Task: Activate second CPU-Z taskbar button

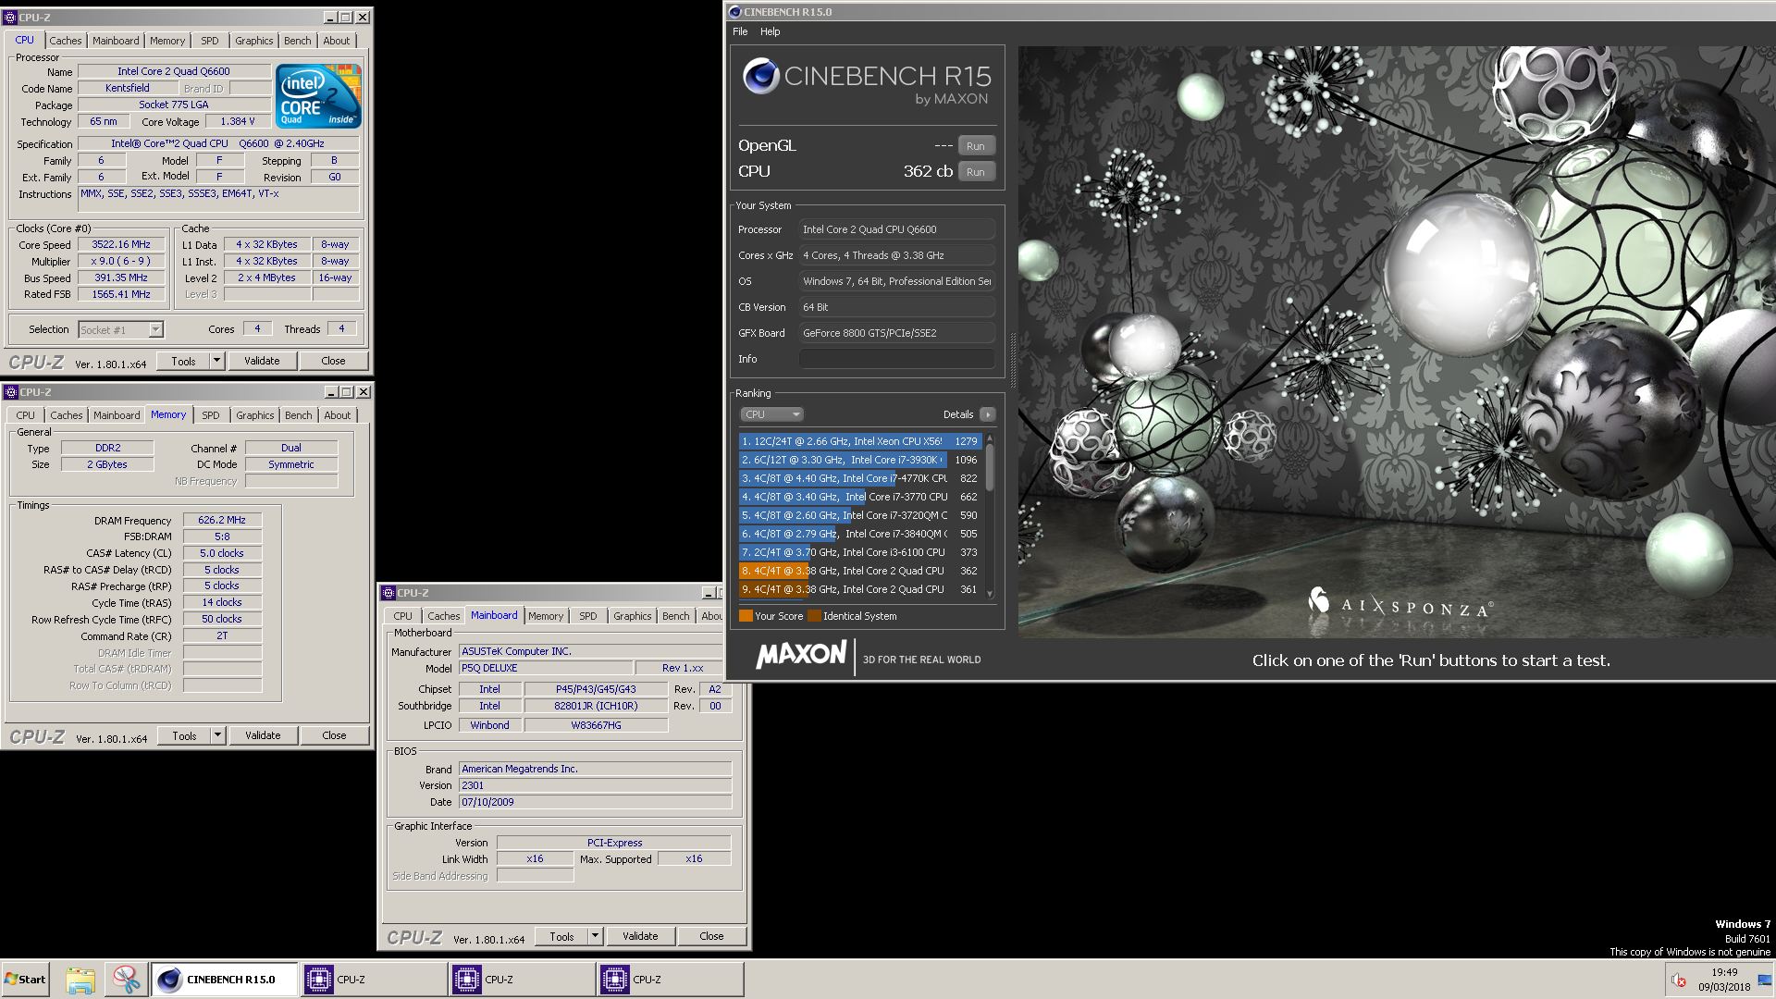Action: 522,980
